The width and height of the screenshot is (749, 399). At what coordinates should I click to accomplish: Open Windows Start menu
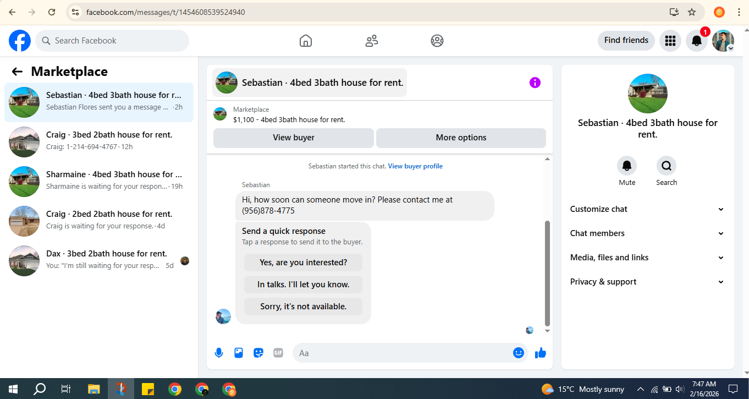pyautogui.click(x=13, y=389)
